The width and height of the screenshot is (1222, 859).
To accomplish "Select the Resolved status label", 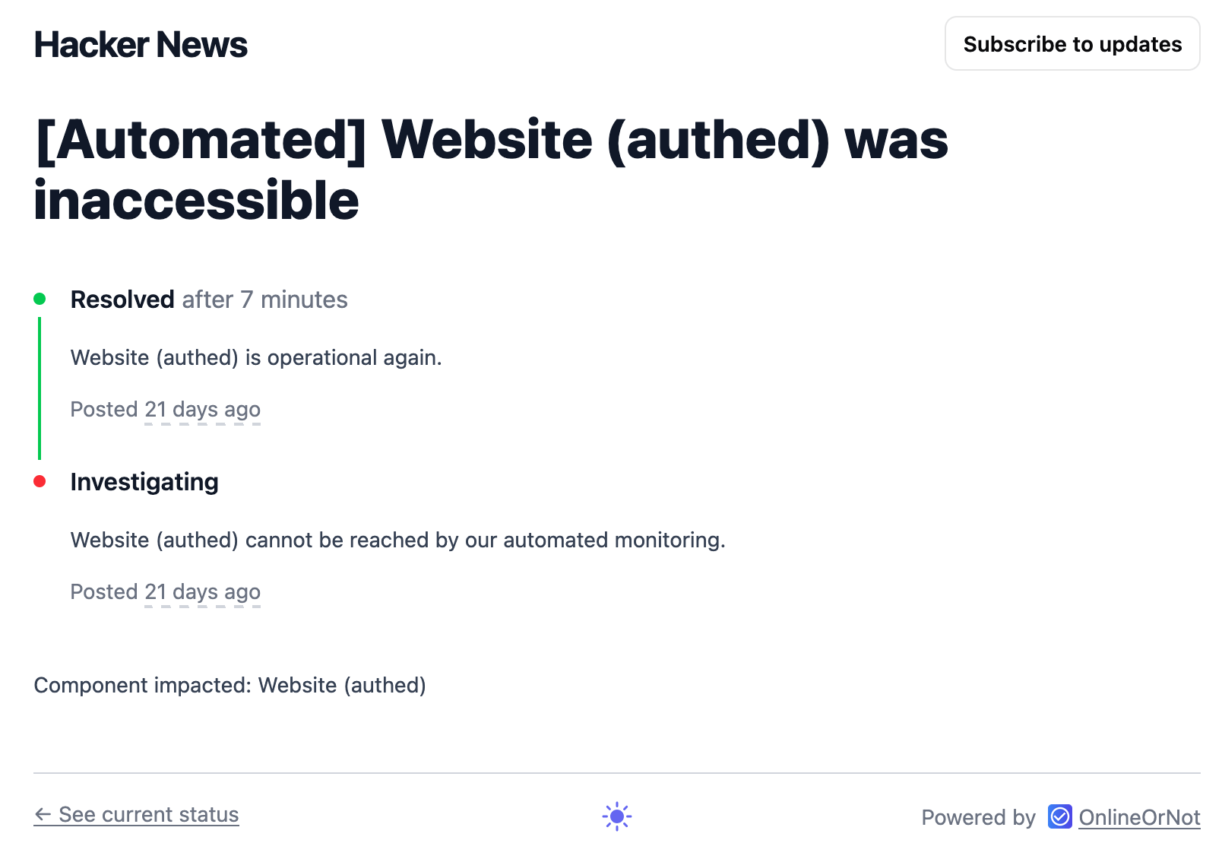I will pos(122,300).
